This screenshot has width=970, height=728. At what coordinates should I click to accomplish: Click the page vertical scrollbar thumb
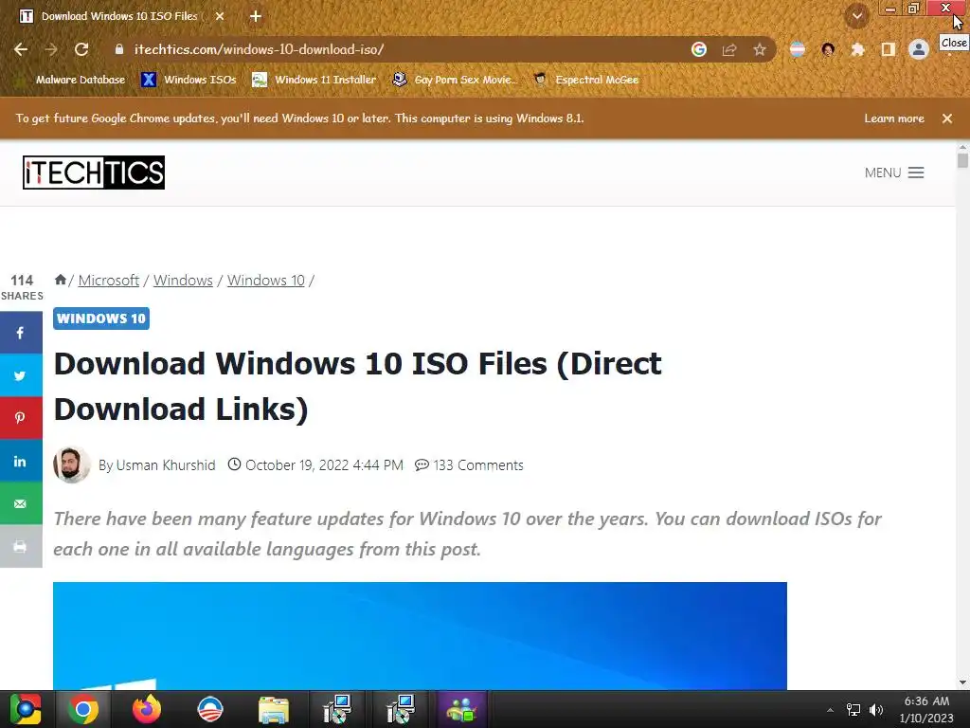962,160
